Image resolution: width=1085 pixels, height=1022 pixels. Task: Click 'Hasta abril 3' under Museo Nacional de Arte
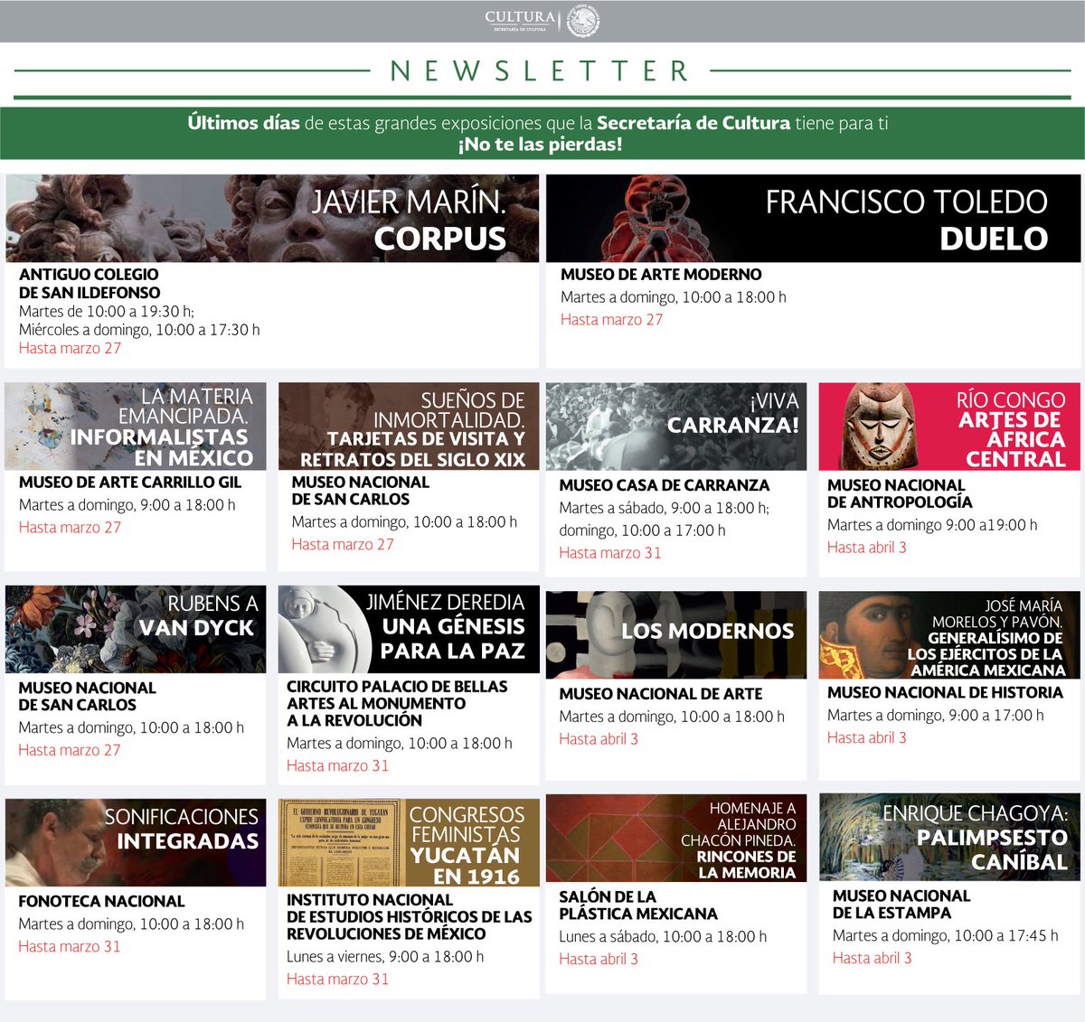click(x=599, y=739)
